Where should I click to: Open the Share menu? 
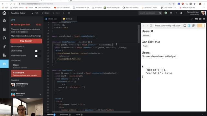pos(46,13)
